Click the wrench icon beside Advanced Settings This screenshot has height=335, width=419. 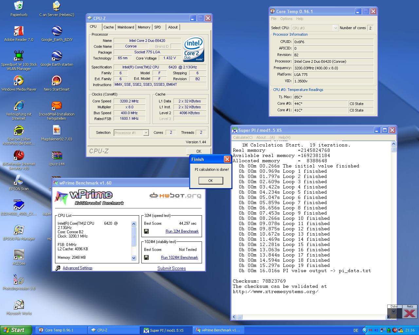[x=58, y=268]
